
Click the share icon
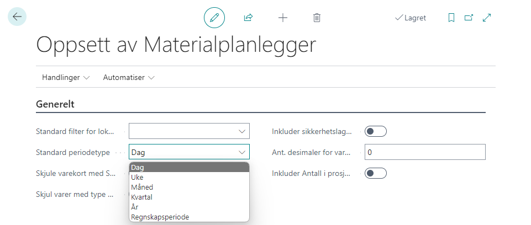(x=248, y=18)
